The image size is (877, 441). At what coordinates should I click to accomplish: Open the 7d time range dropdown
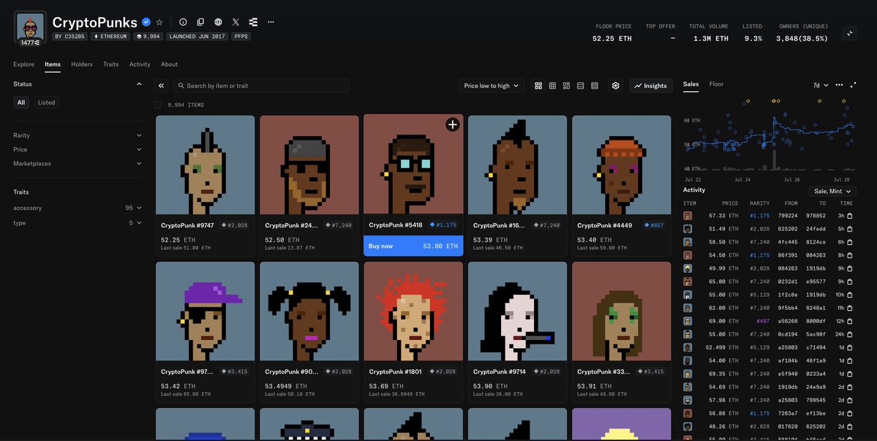click(x=821, y=85)
